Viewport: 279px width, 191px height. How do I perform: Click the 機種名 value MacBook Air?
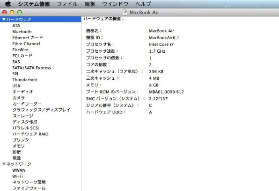[x=162, y=31]
